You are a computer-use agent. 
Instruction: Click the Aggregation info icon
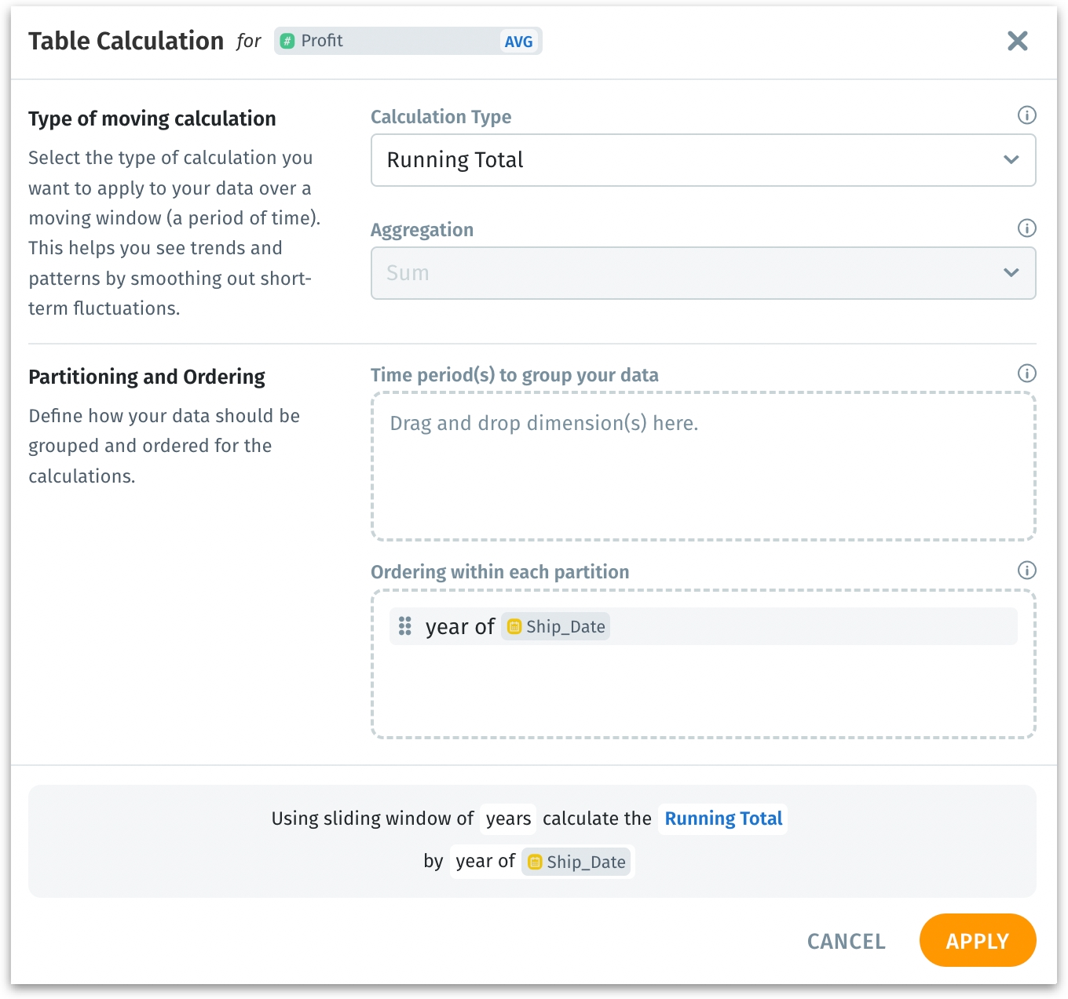pyautogui.click(x=1026, y=228)
